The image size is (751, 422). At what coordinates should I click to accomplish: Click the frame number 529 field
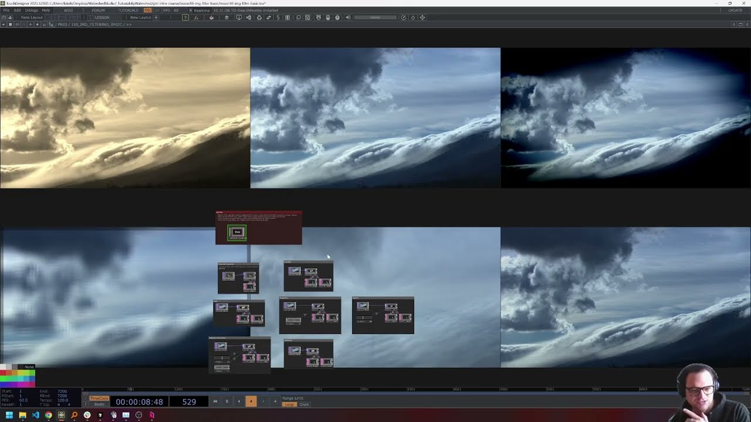click(x=189, y=401)
